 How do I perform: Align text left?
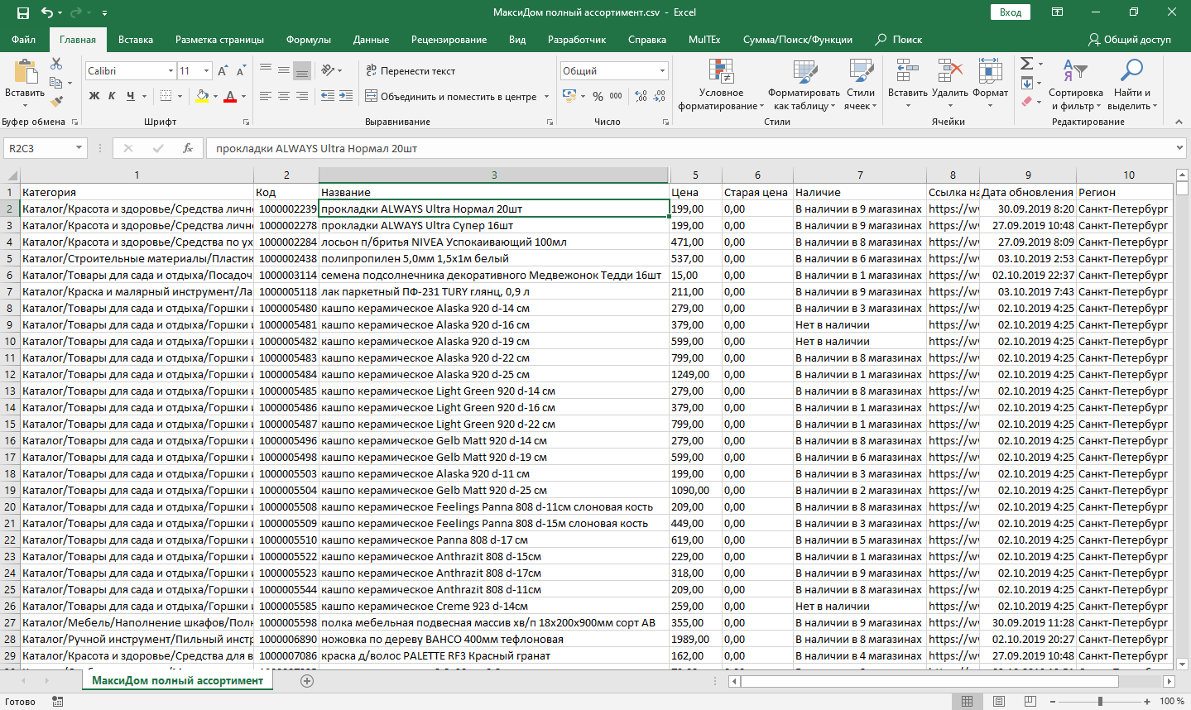[266, 96]
